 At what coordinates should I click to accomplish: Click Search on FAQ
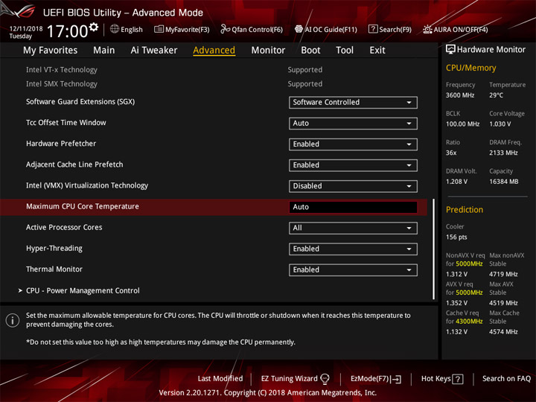(506, 378)
